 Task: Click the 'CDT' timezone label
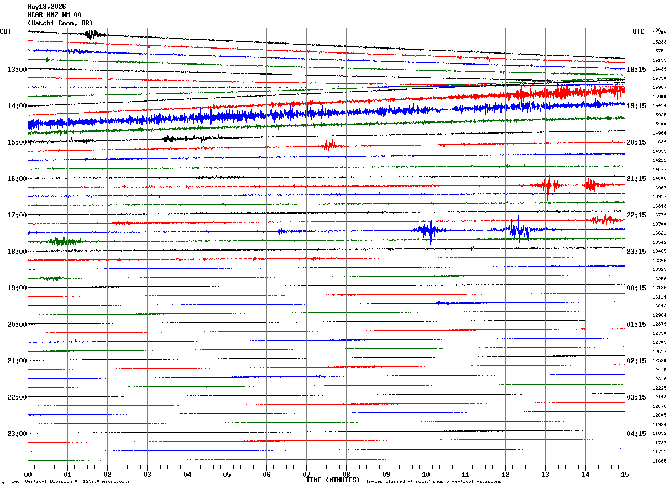pyautogui.click(x=6, y=31)
